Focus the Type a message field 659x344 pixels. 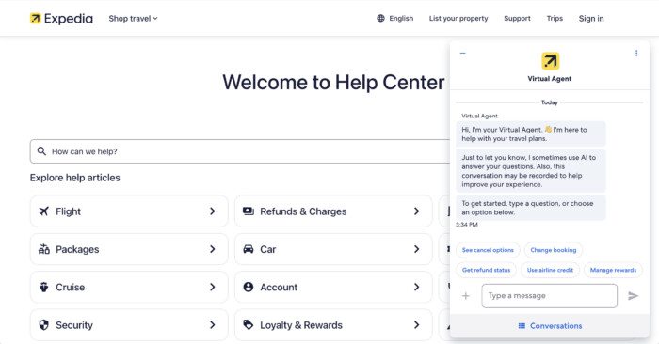tap(549, 296)
